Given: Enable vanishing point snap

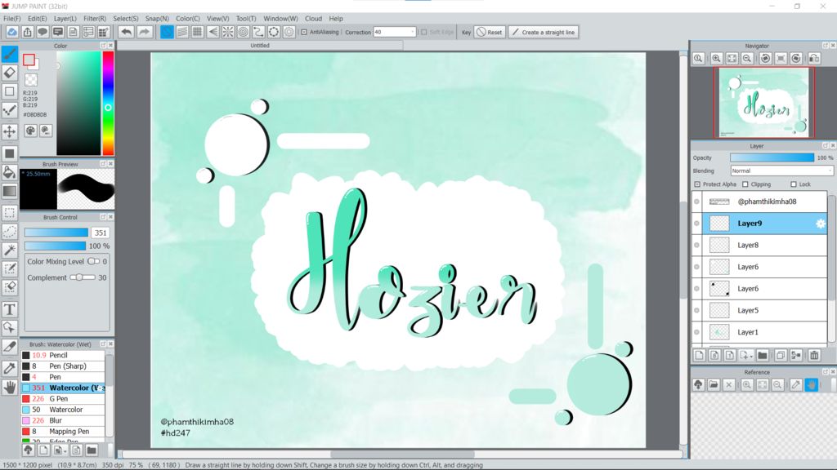Looking at the screenshot, I should pyautogui.click(x=213, y=32).
